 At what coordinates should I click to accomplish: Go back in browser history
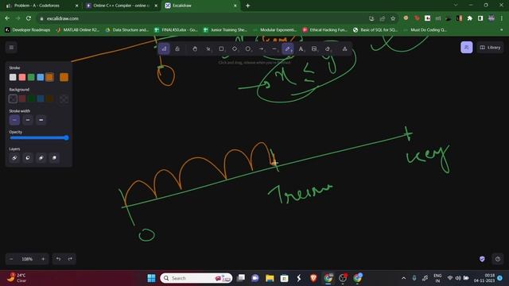click(x=7, y=18)
